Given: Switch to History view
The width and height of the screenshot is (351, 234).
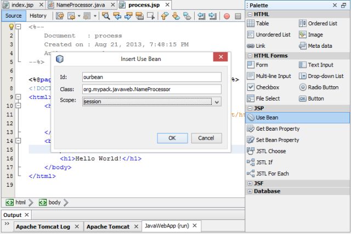Looking at the screenshot, I should (x=38, y=16).
